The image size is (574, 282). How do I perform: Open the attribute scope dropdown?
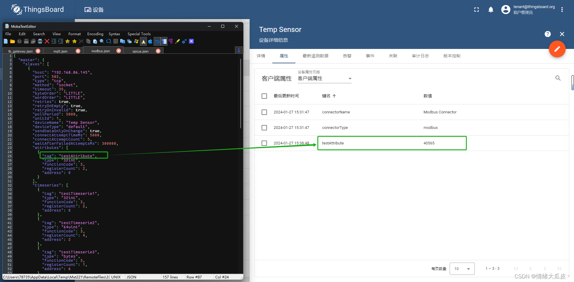(324, 78)
